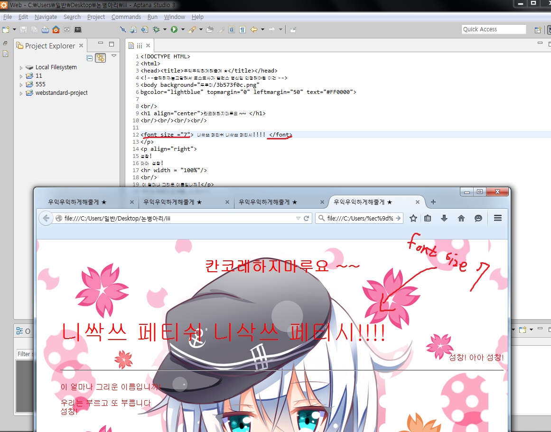The image size is (551, 432).
Task: Open the Terminal toolbar icon
Action: tap(78, 29)
